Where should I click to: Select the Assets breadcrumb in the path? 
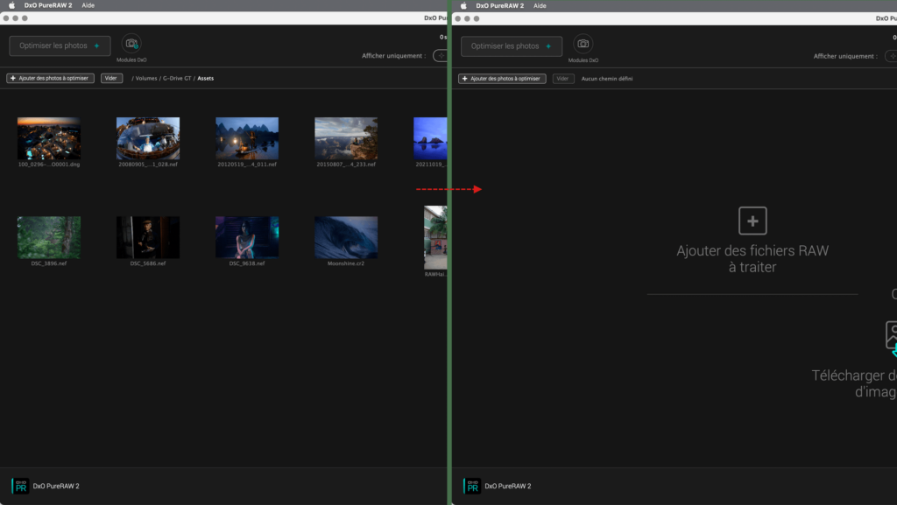point(205,78)
